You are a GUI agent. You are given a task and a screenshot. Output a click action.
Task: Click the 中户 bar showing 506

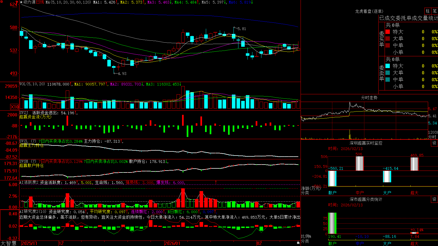[x=359, y=163]
